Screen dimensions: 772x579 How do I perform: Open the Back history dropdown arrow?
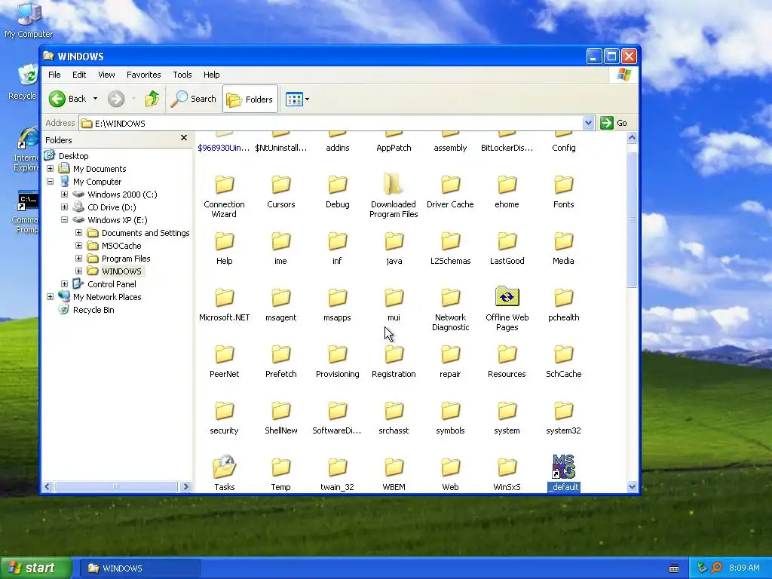click(x=96, y=99)
